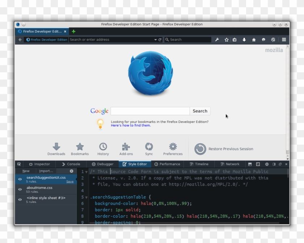Pick an element from the page
This screenshot has width=304, height=243.
pos(19,164)
